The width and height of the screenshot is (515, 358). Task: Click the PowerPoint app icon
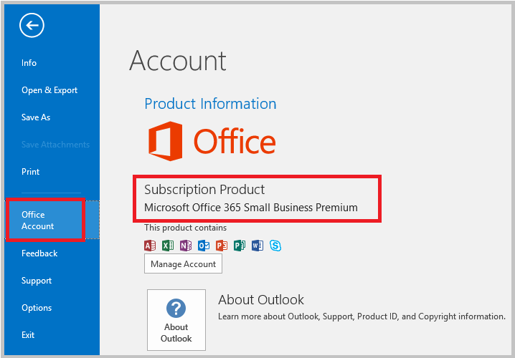[222, 245]
